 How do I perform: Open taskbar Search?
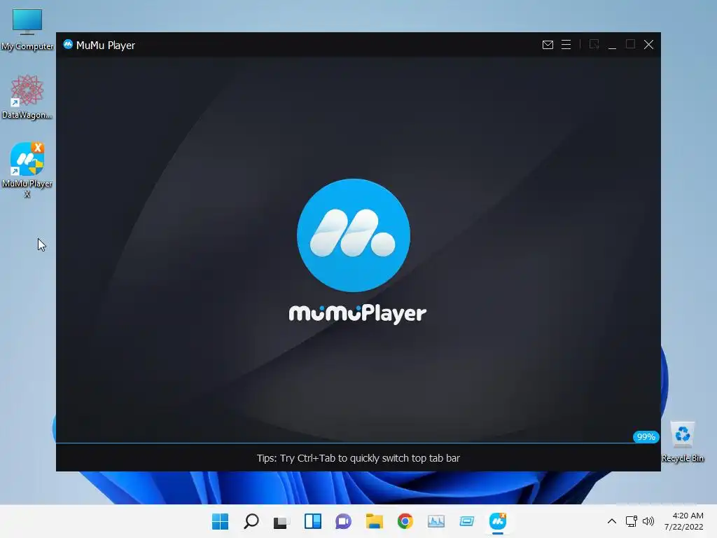[251, 521]
